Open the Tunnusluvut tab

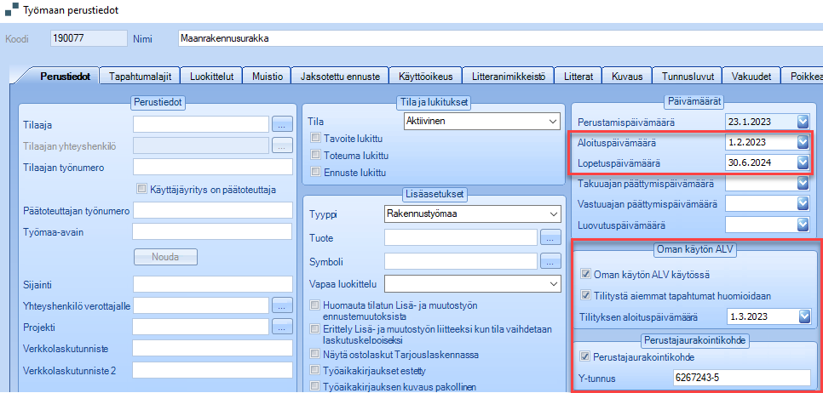(x=687, y=76)
